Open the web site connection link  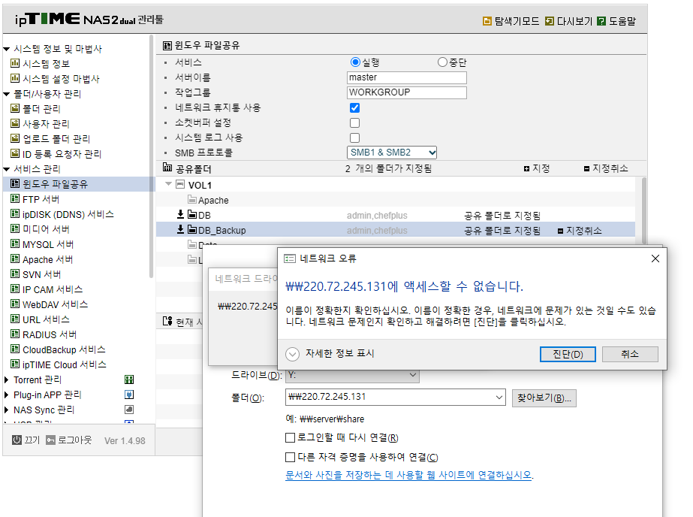click(408, 475)
